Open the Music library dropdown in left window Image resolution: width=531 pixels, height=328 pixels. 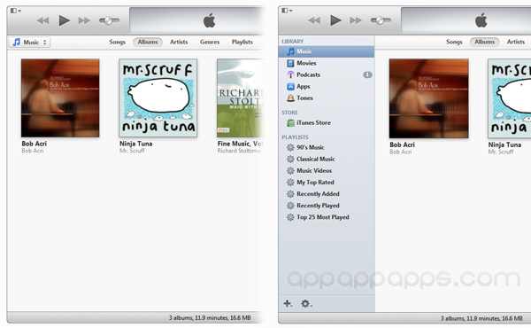point(29,42)
